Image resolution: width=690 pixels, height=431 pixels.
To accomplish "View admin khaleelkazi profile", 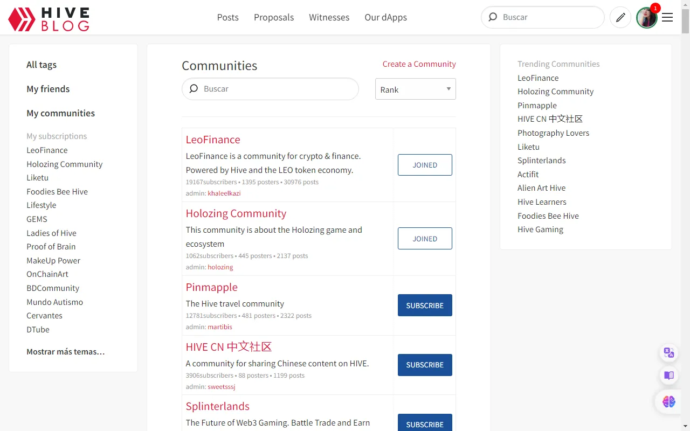I will point(224,193).
